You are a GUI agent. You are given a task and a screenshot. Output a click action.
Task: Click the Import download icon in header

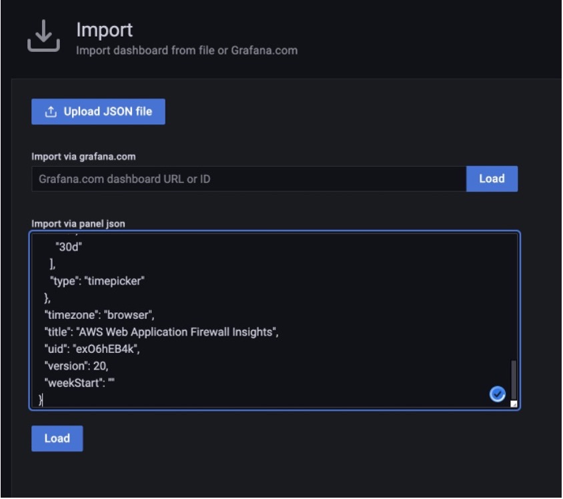43,35
